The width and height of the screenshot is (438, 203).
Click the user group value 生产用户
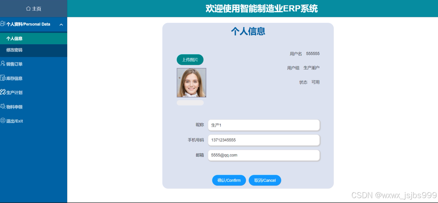coord(311,68)
